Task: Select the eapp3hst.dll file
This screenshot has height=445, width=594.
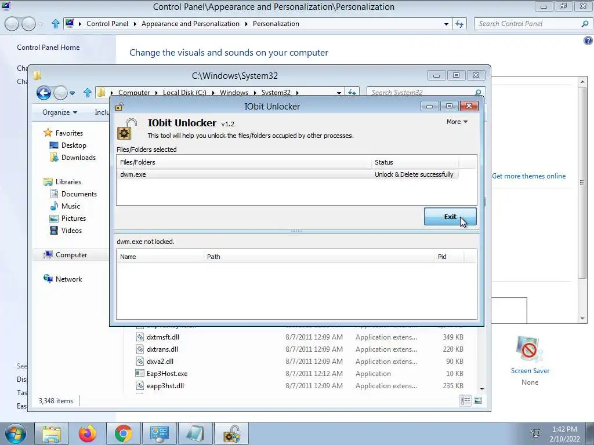Action: 165,385
